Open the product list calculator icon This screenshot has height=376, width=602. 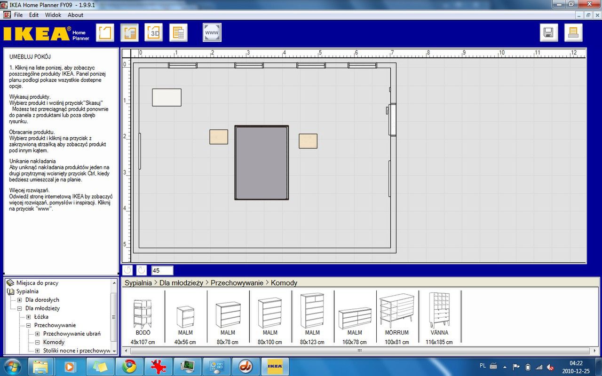coord(178,32)
